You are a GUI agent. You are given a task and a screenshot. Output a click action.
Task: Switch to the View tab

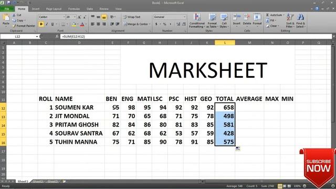click(x=118, y=9)
